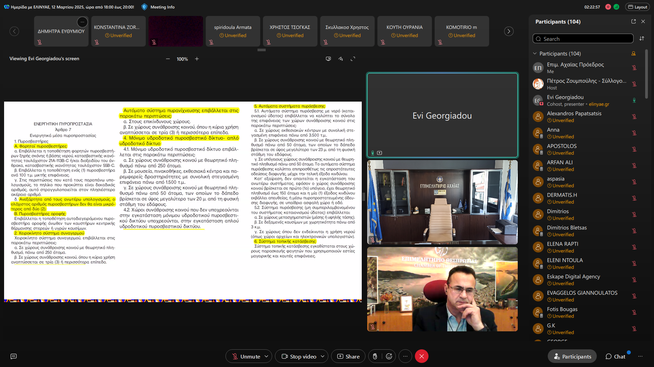Click the participants Search field
Image resolution: width=654 pixels, height=367 pixels.
(x=583, y=39)
